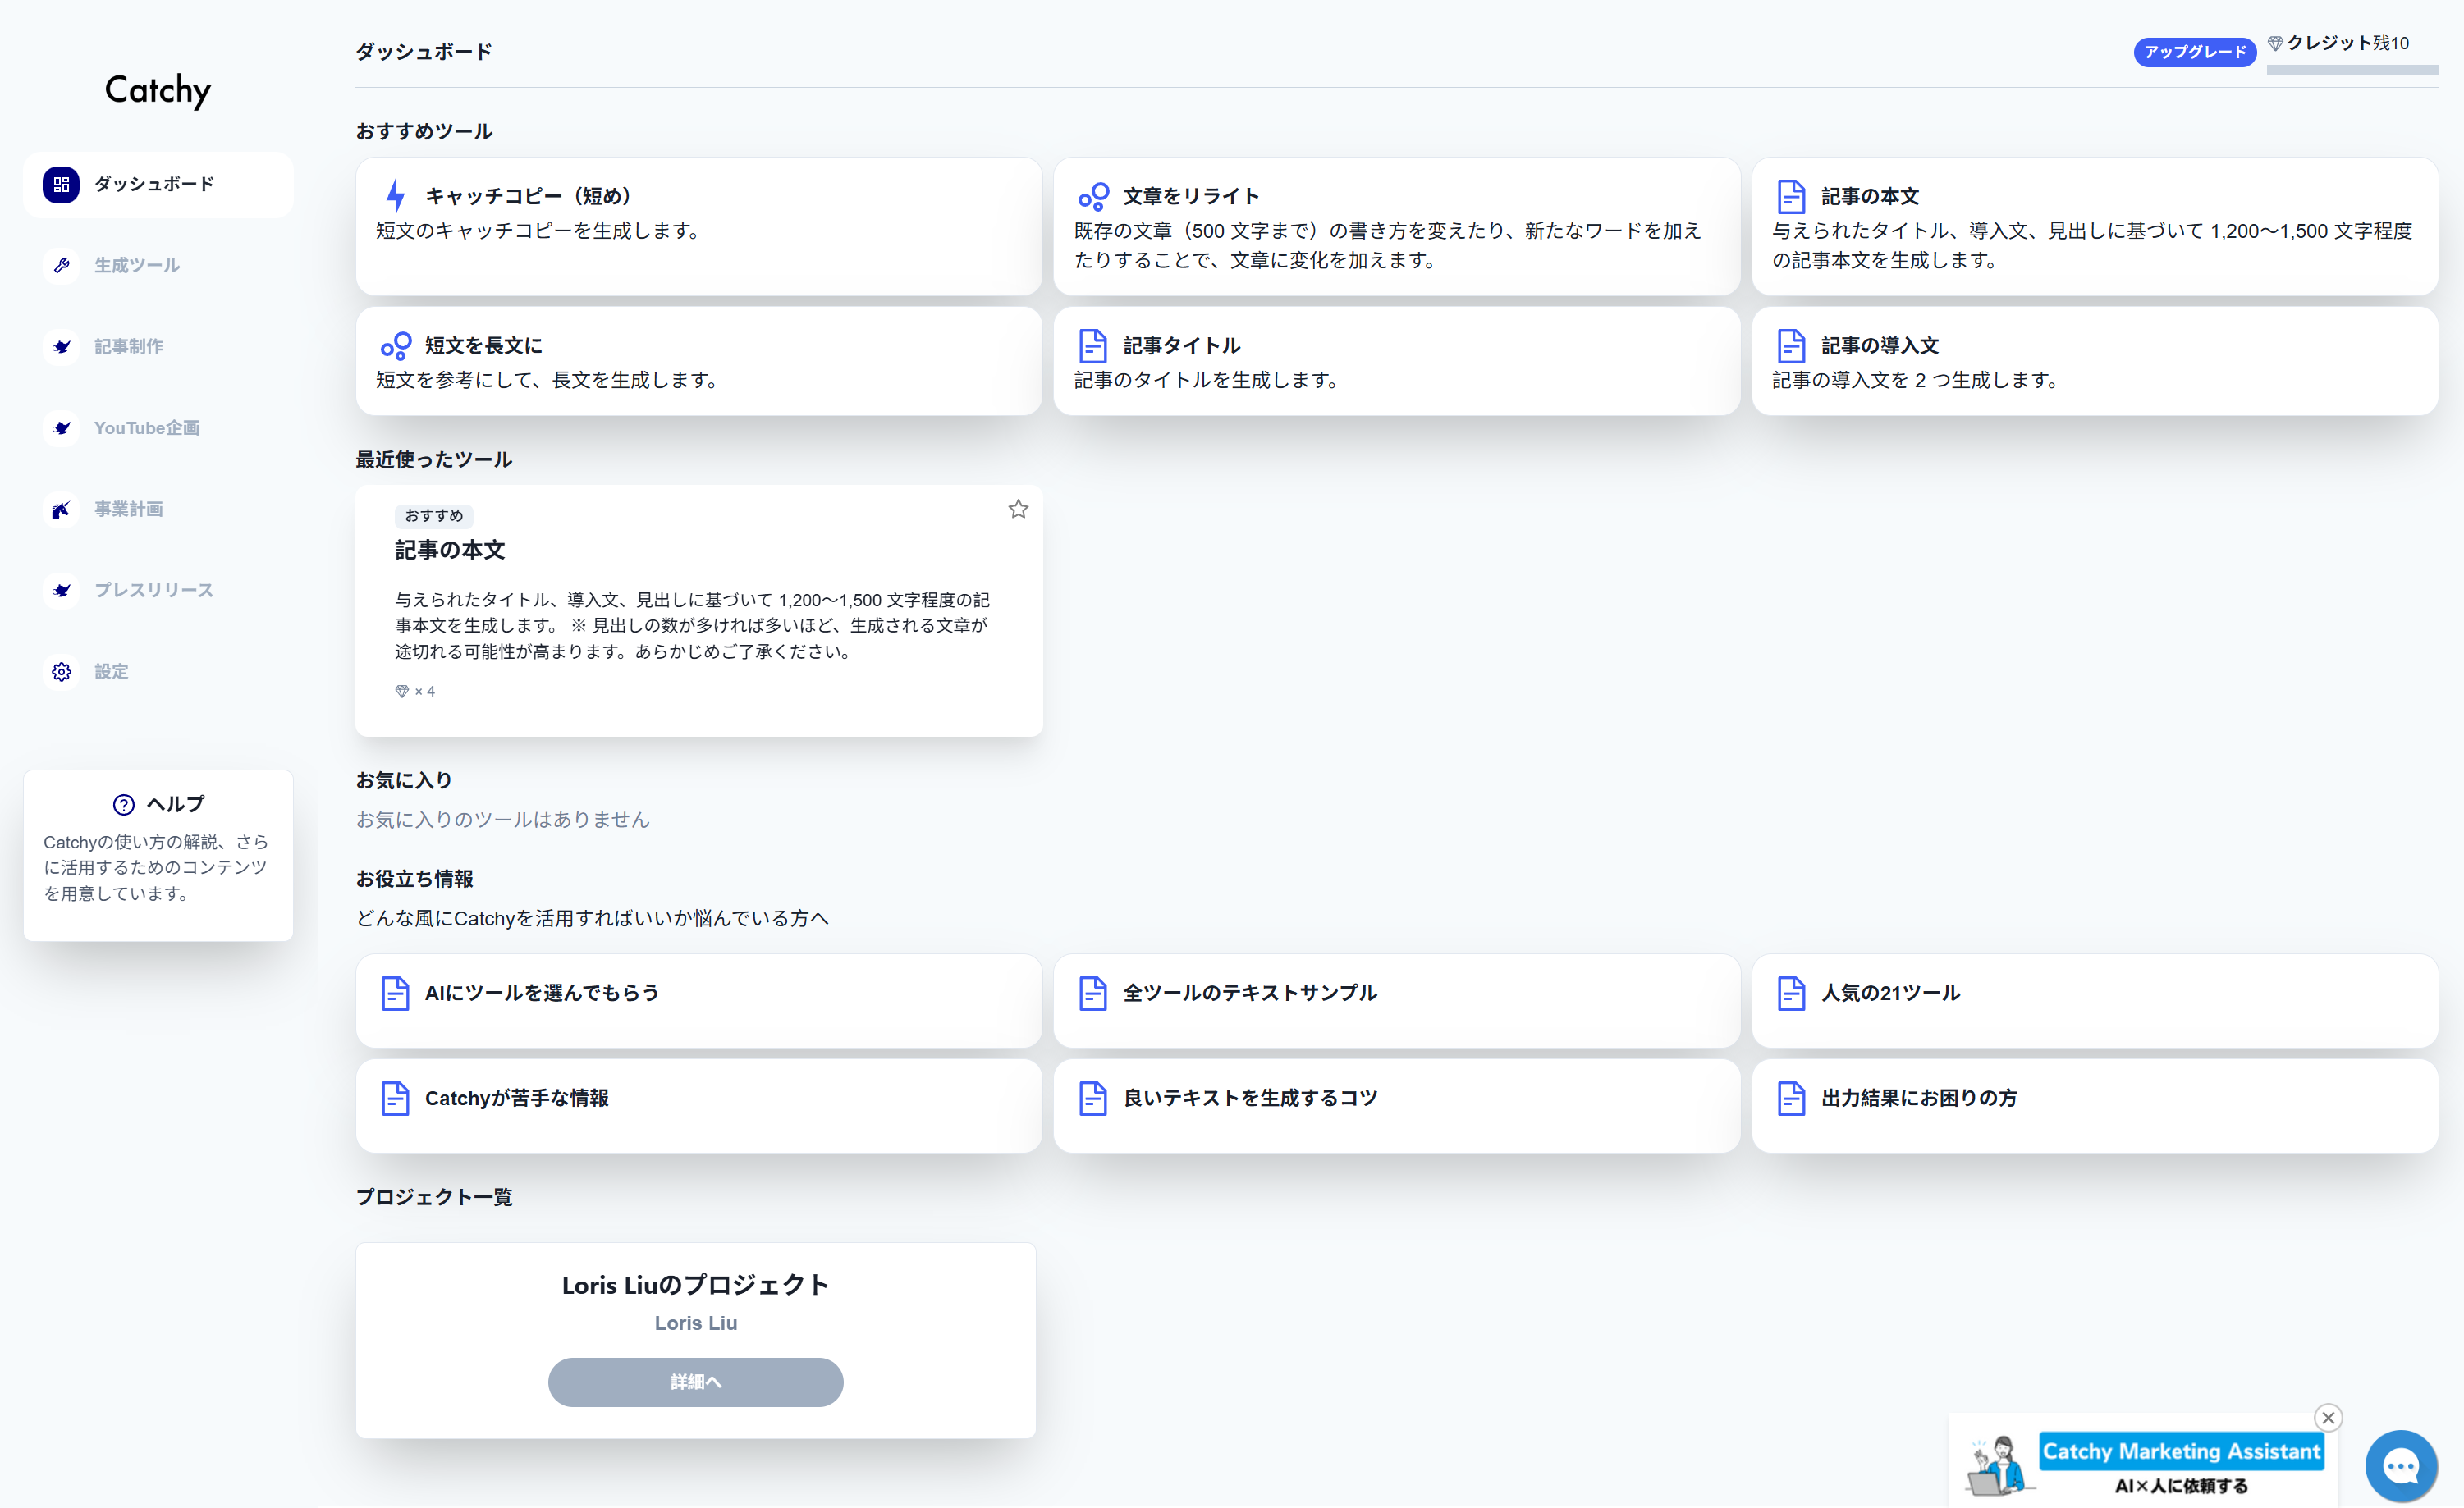The image size is (2464, 1508).
Task: Open the 文章をリライト tool card
Action: click(1396, 226)
